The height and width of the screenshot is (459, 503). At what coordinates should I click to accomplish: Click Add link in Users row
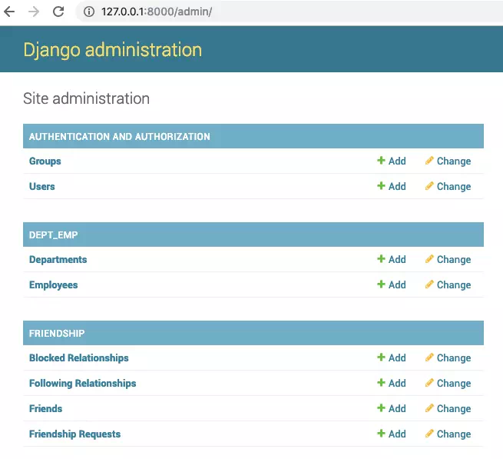point(397,186)
